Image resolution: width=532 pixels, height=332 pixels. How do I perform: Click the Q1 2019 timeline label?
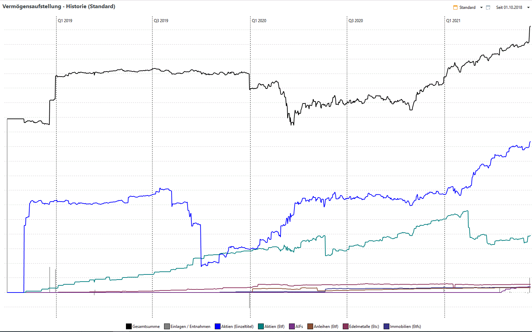pyautogui.click(x=65, y=21)
